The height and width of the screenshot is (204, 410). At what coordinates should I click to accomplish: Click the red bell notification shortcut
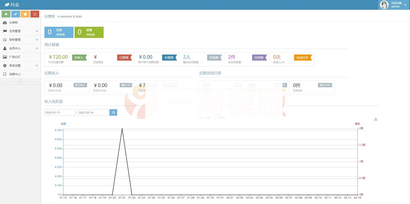[35, 14]
